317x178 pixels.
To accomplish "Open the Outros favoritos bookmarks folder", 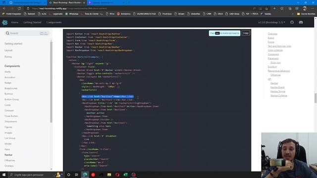I will pos(306,14).
